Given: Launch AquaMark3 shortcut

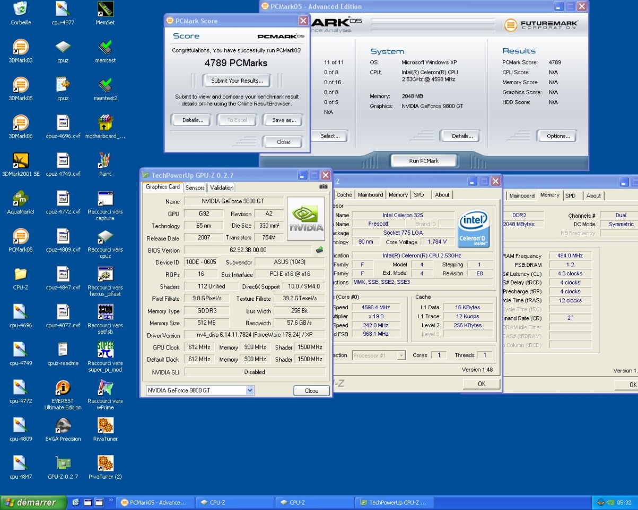Looking at the screenshot, I should point(20,199).
